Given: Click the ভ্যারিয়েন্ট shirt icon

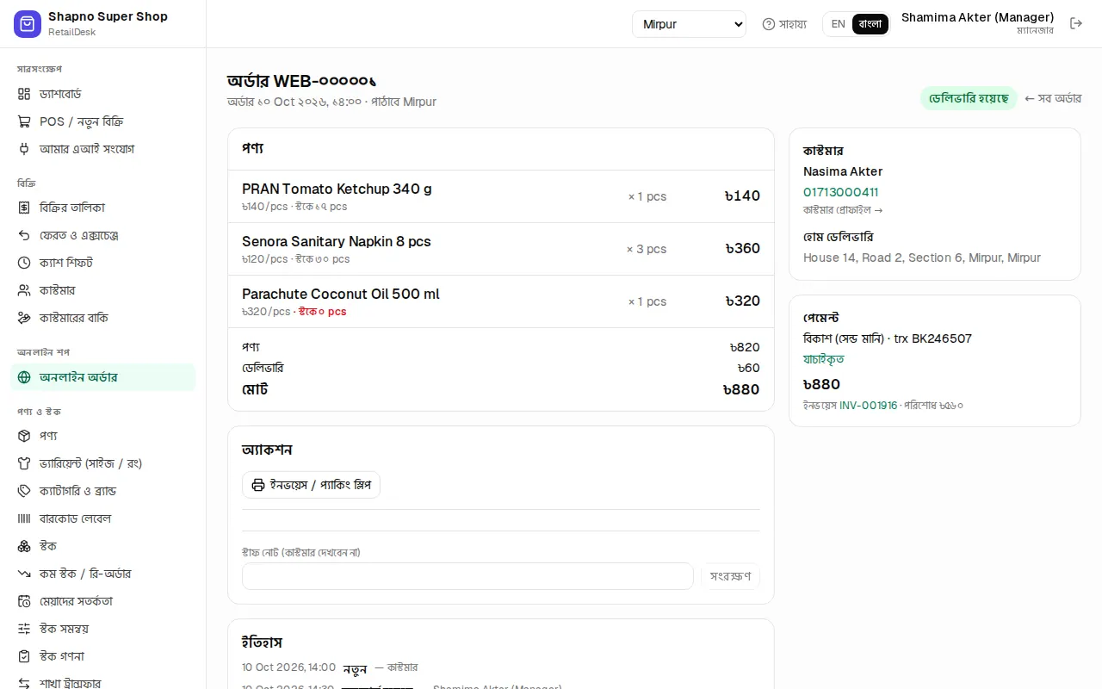Looking at the screenshot, I should (24, 463).
